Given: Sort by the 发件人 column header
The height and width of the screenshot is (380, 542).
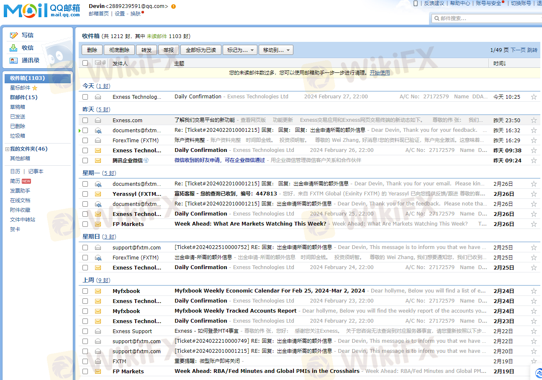Looking at the screenshot, I should [120, 64].
